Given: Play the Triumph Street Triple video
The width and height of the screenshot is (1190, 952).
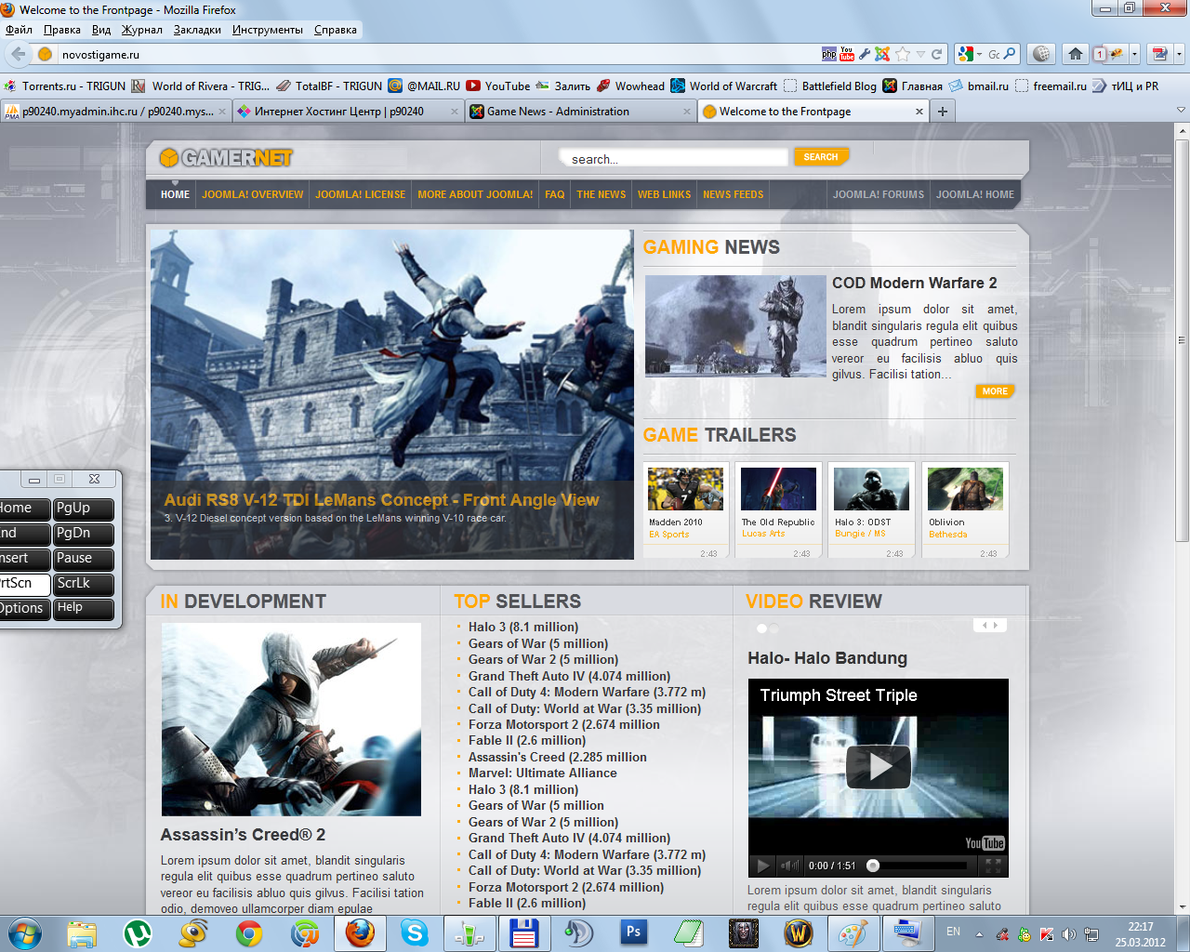Looking at the screenshot, I should 879,767.
